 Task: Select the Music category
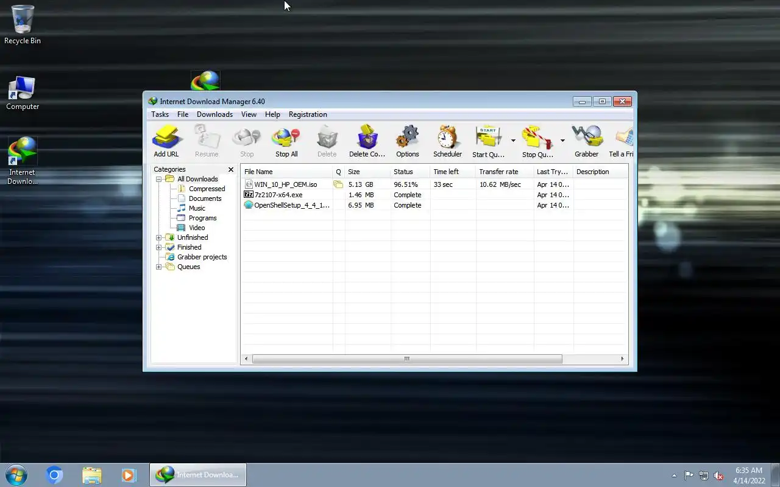[197, 208]
